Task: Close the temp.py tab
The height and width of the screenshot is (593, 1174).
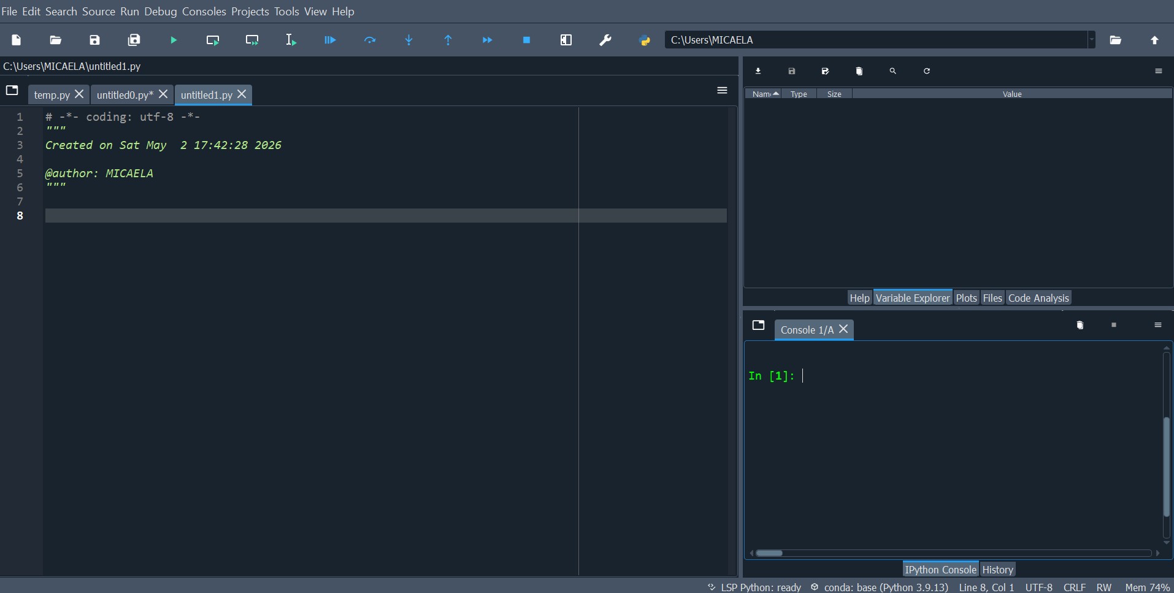Action: pyautogui.click(x=79, y=94)
